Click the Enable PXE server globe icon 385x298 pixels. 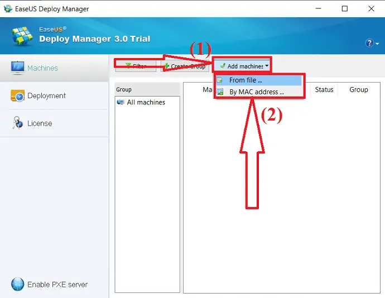click(x=18, y=284)
